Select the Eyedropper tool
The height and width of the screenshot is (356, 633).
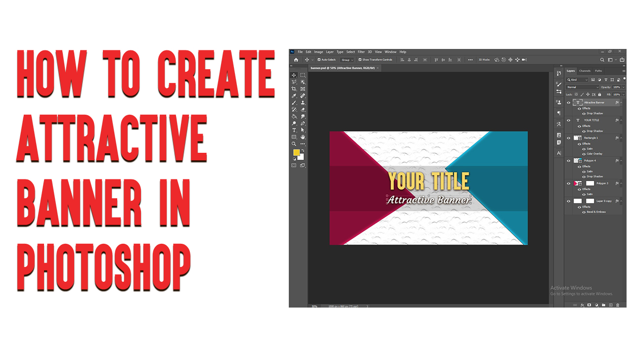(x=294, y=96)
